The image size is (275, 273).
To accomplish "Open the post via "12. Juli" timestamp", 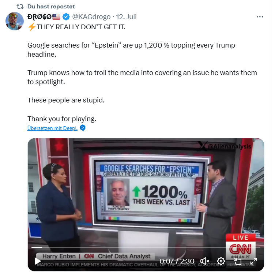I will [126, 17].
